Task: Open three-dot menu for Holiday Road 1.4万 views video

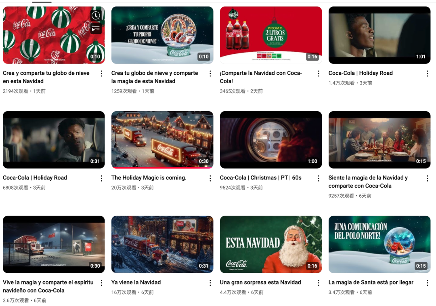Action: coord(428,74)
